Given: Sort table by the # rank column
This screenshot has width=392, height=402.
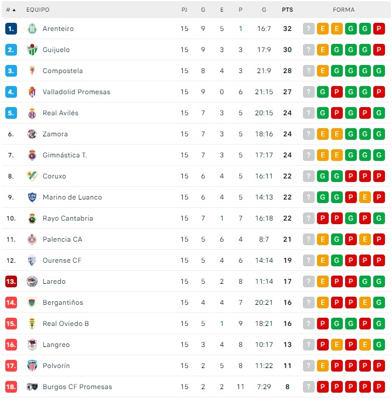Looking at the screenshot, I should [x=11, y=10].
